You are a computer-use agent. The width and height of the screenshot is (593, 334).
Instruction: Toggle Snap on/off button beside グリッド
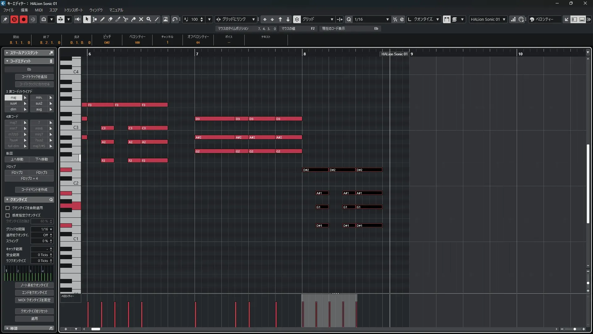(x=296, y=19)
